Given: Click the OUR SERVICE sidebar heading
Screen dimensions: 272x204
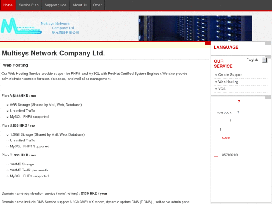Looking at the screenshot, I should [x=223, y=64].
